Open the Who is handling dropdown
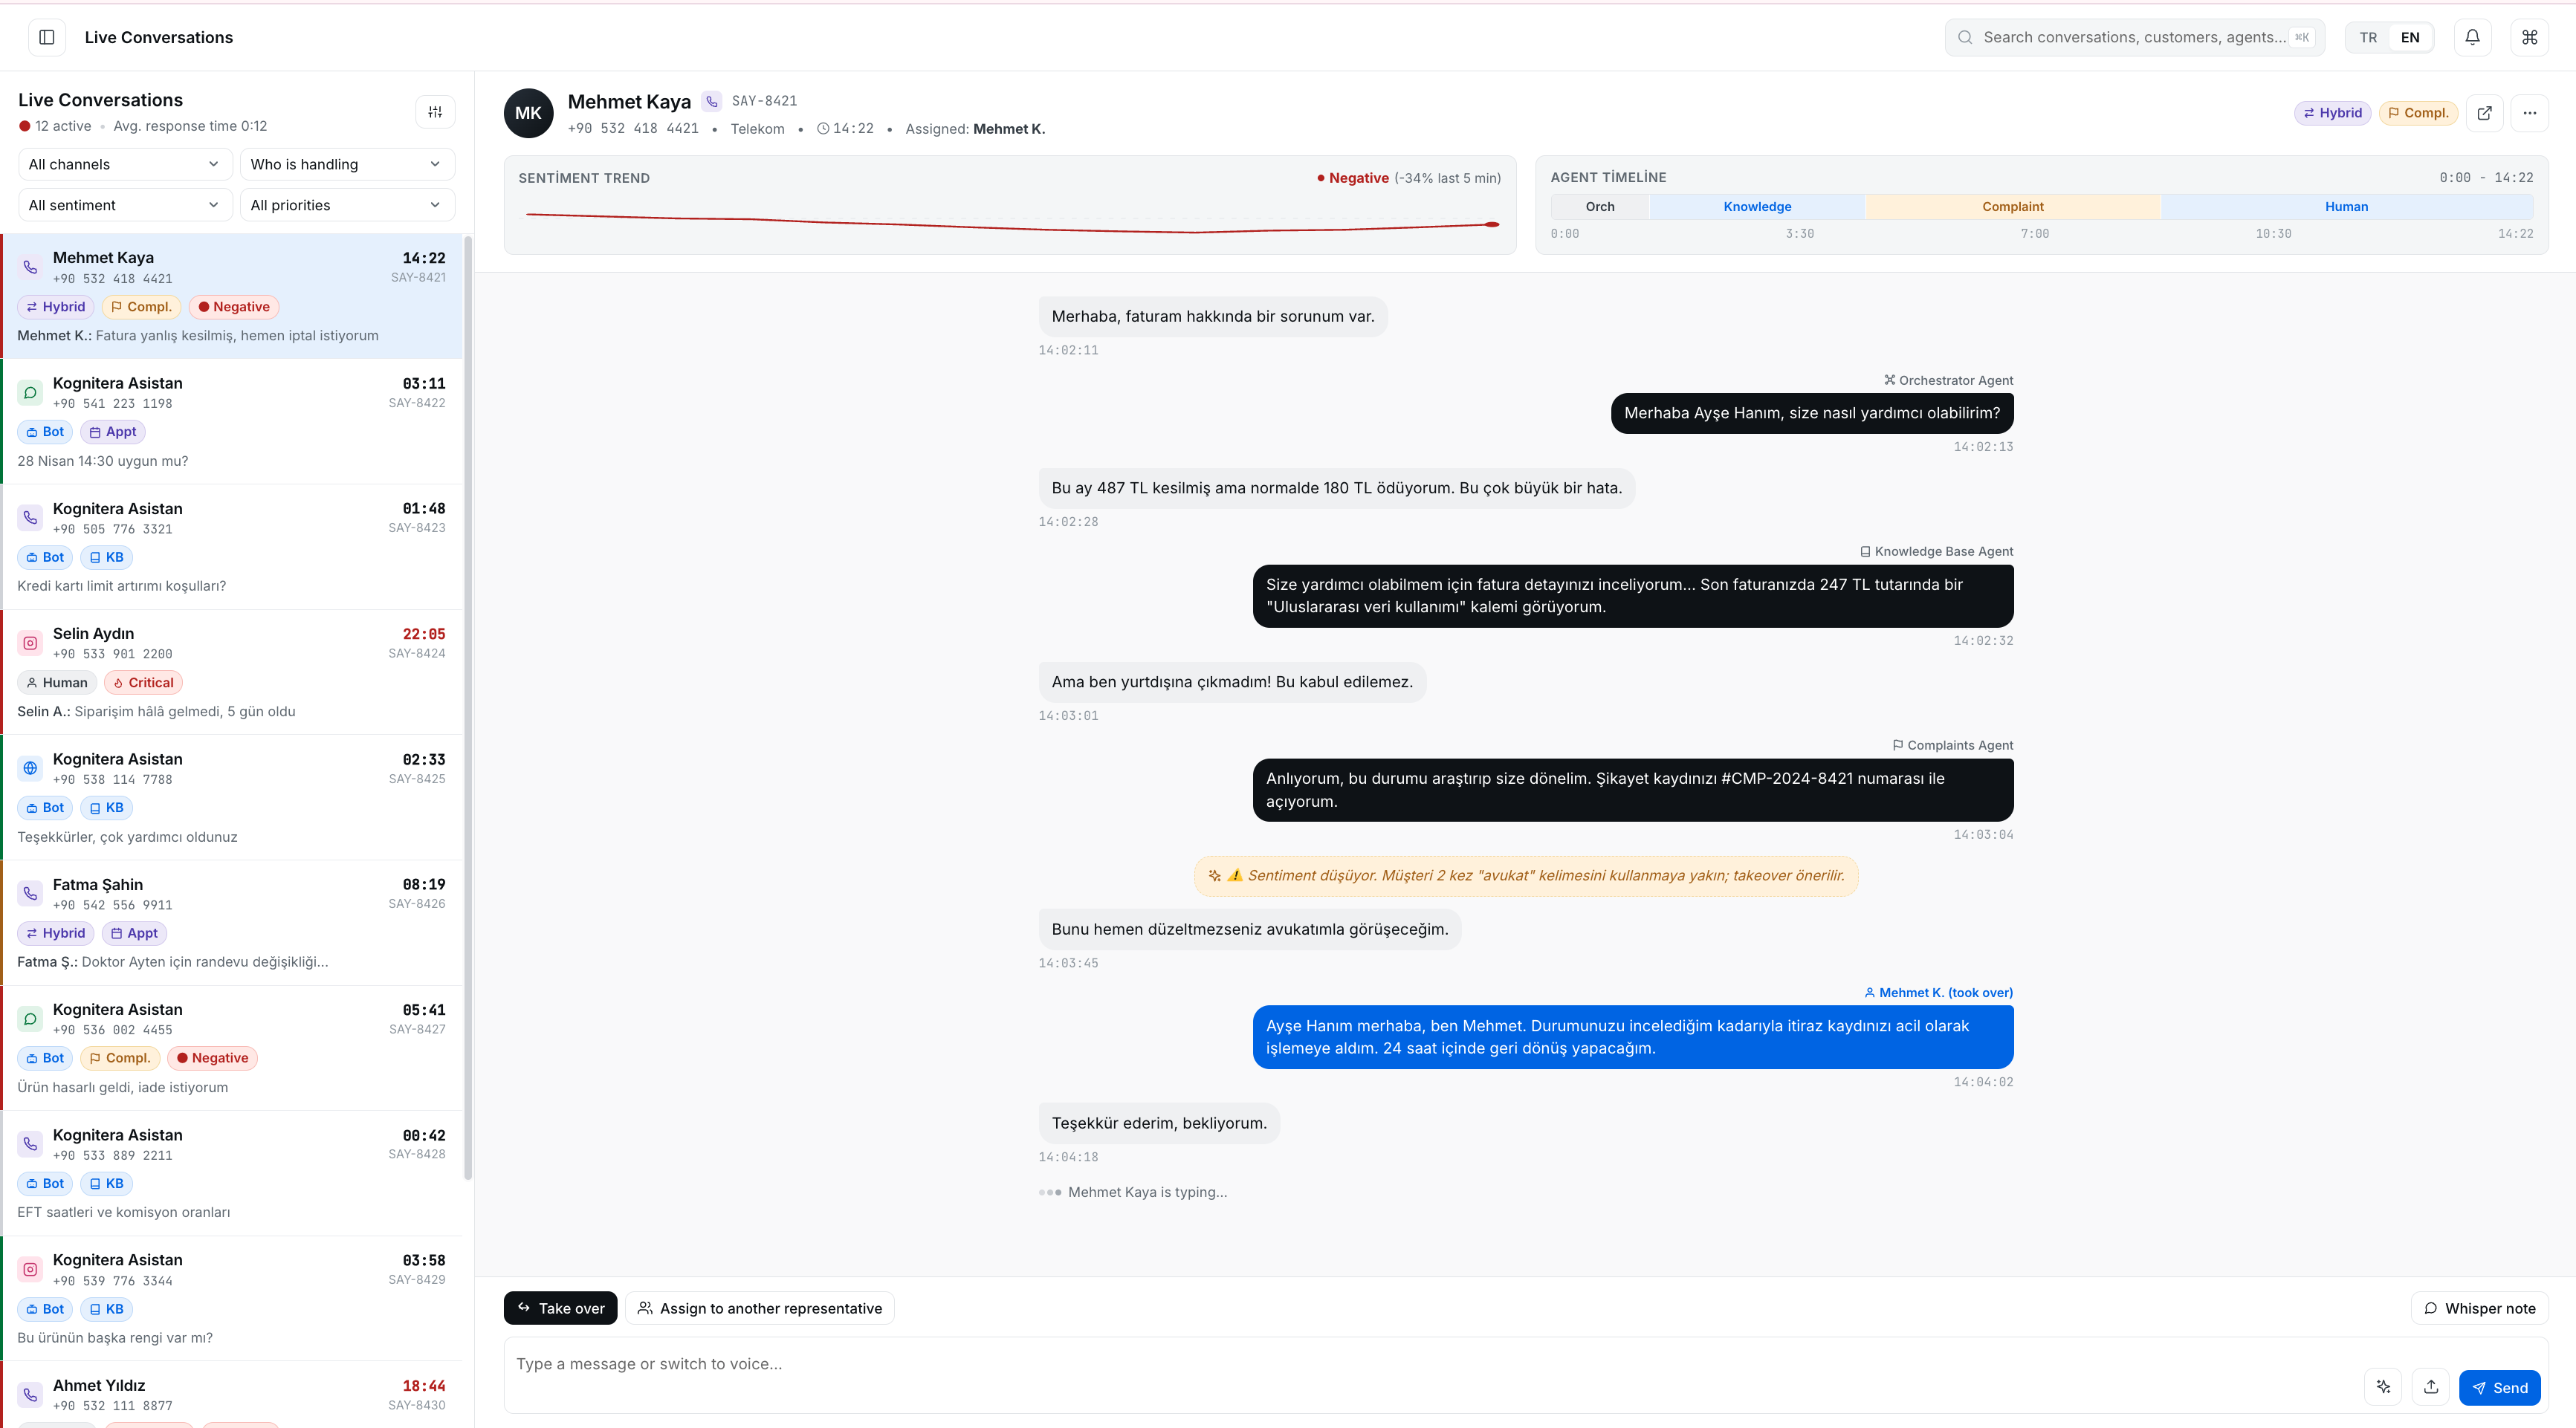The image size is (2576, 1428). (x=347, y=164)
